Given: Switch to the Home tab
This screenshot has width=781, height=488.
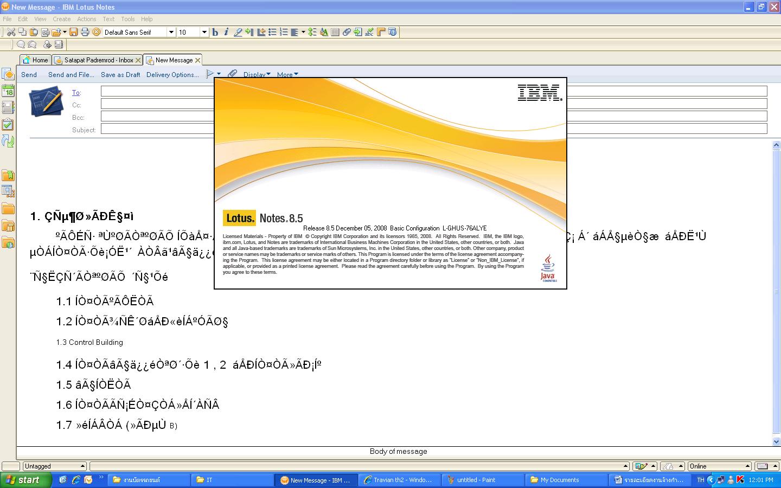Looking at the screenshot, I should click(x=35, y=60).
